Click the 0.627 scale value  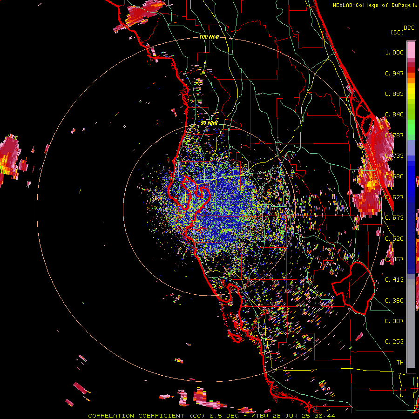394,197
